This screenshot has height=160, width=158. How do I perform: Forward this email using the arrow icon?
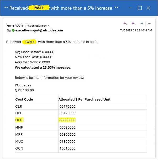click(141, 24)
